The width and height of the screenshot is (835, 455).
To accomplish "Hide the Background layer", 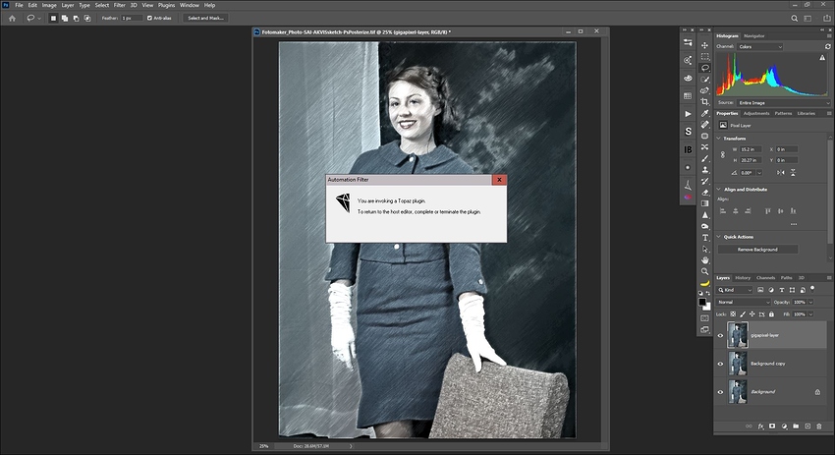I will [x=720, y=392].
